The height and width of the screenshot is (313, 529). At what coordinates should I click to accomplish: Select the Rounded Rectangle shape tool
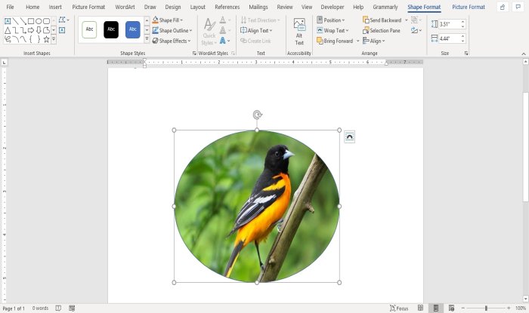click(x=47, y=21)
